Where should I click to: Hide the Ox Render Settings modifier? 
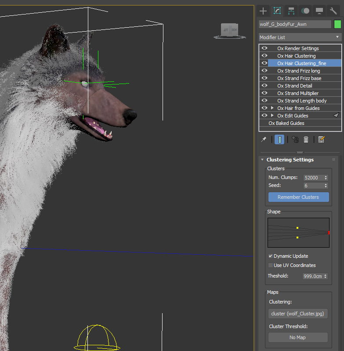pos(264,48)
